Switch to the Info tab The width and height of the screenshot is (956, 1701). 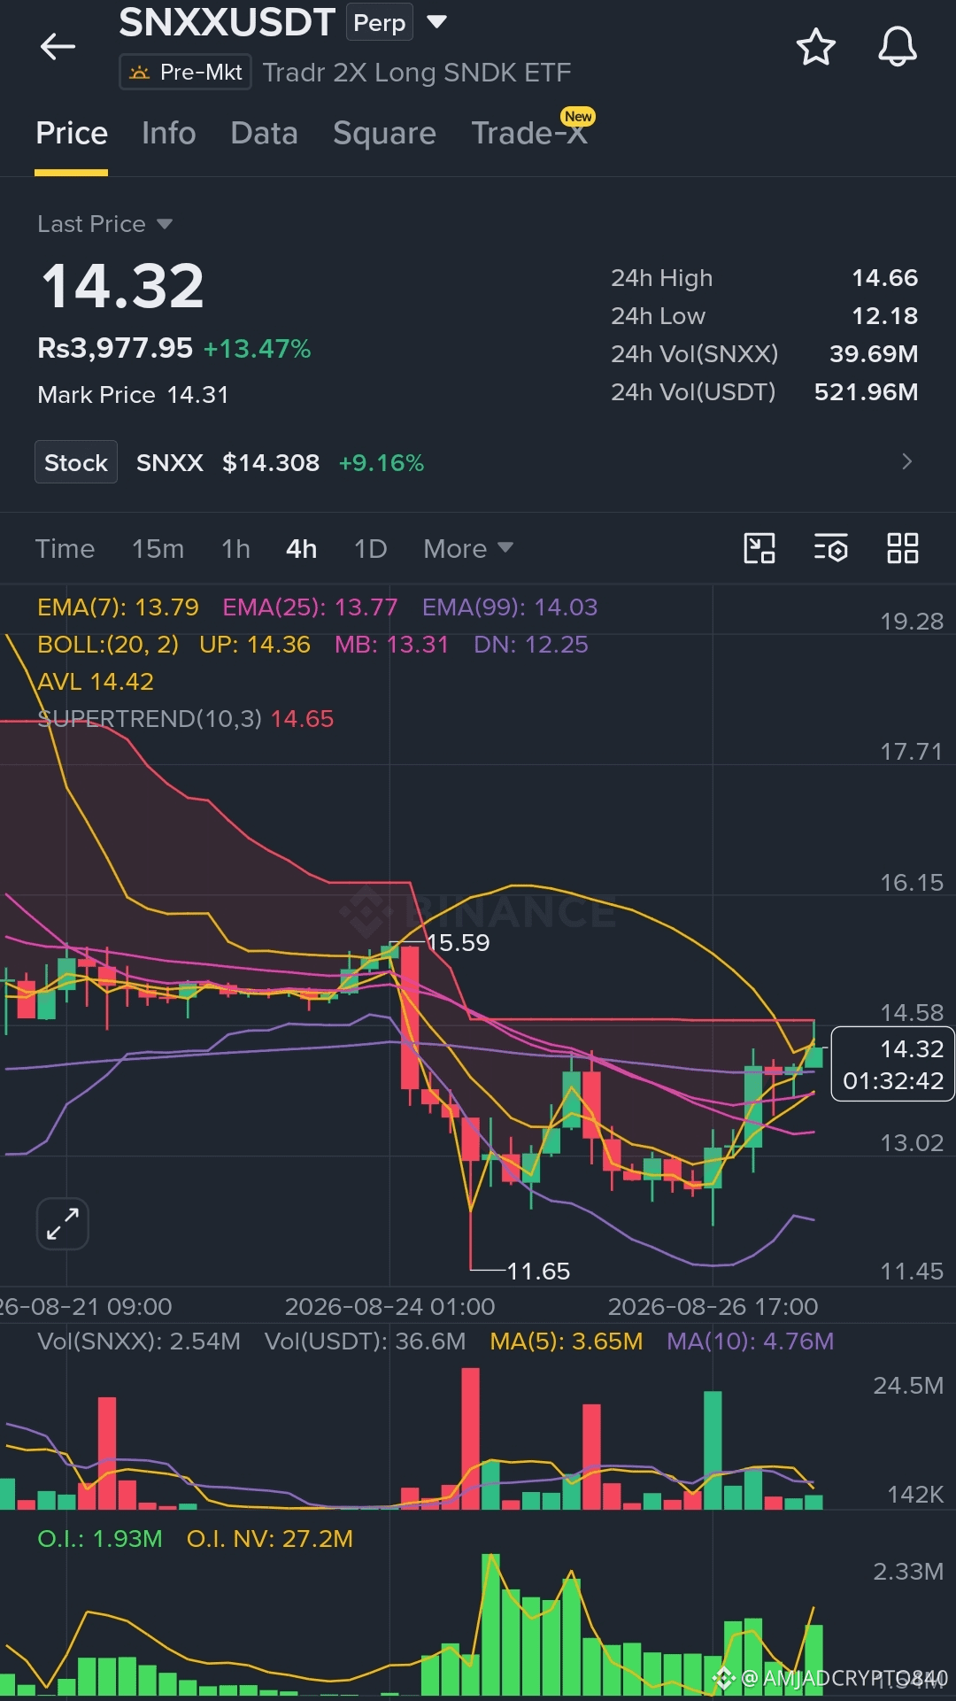[169, 134]
